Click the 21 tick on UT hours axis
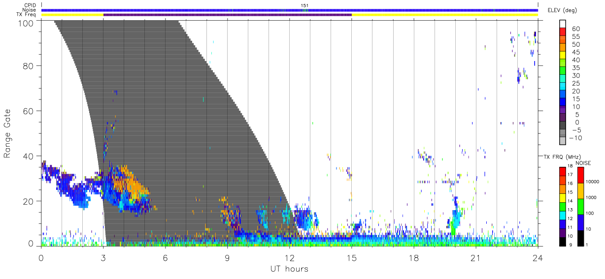 click(476, 257)
